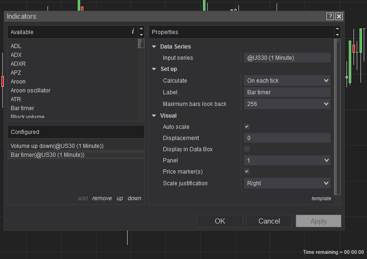Select Block volume indicator

point(27,116)
